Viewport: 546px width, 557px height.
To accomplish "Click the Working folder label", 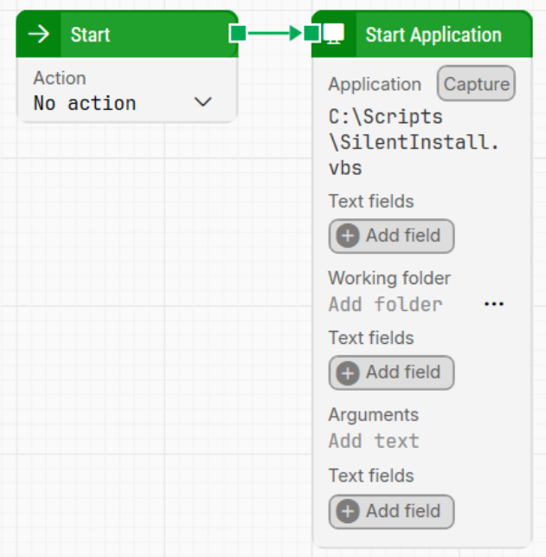I will (389, 278).
